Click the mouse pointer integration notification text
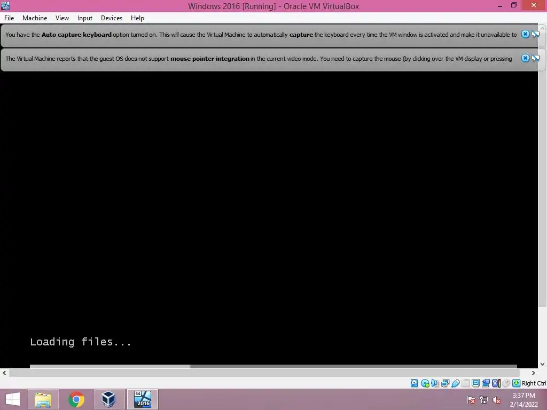This screenshot has width=547, height=410. click(259, 59)
